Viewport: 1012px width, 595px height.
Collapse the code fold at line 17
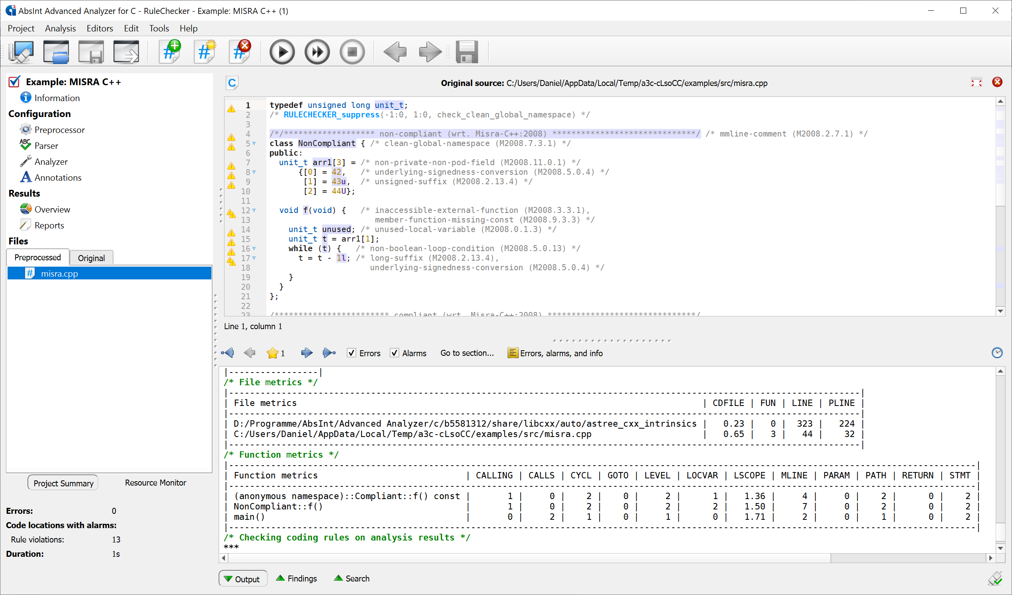click(254, 258)
